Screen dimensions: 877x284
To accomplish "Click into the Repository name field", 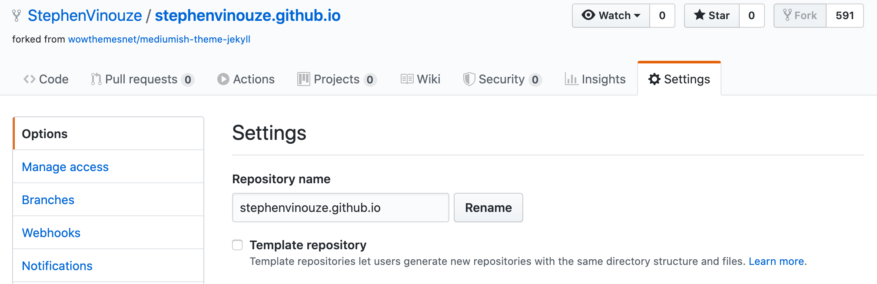I will 341,208.
